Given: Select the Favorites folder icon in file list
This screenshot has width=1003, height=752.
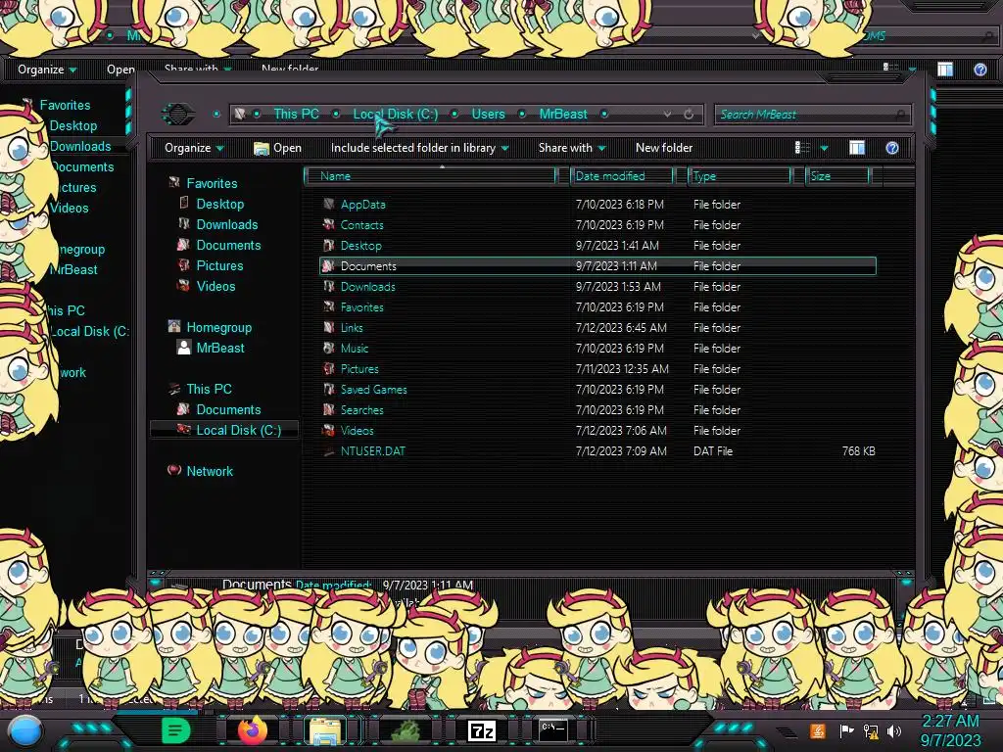Looking at the screenshot, I should click(x=329, y=306).
